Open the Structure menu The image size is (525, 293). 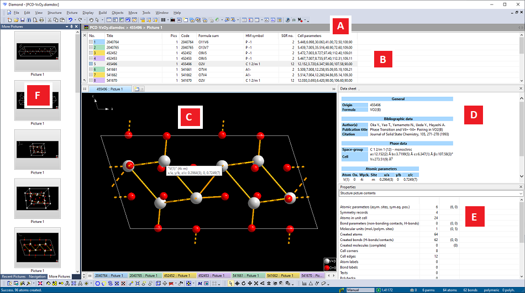point(55,12)
